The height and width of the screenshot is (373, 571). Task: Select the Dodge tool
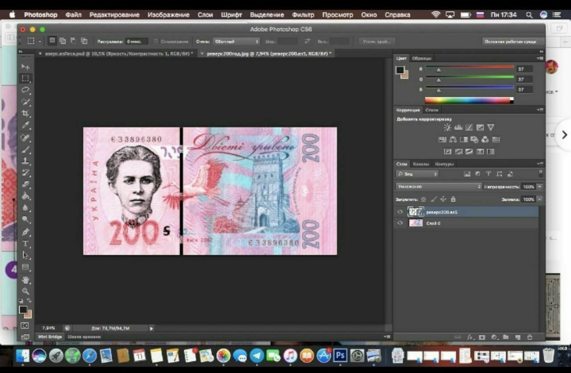coord(25,220)
